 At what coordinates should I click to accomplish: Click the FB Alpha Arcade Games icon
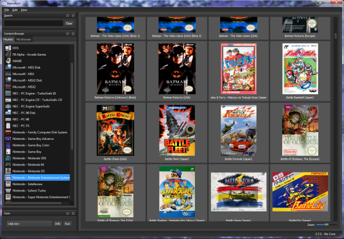coord(8,54)
